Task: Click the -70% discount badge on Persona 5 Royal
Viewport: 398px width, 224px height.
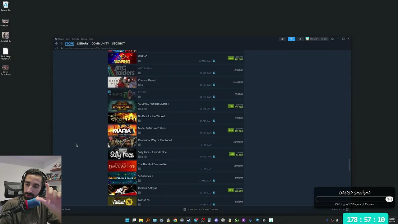Action: coord(231,190)
